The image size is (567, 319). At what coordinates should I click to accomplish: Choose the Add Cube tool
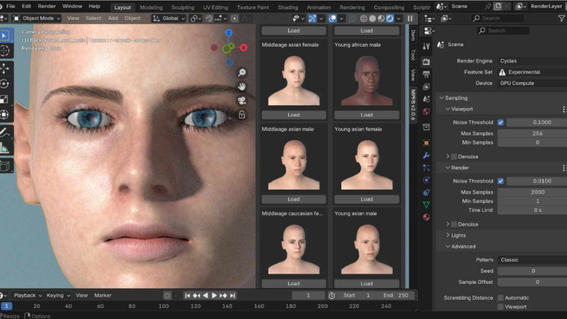click(x=5, y=166)
